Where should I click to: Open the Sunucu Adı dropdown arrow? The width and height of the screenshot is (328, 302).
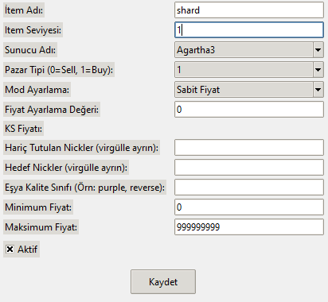tap(318, 50)
